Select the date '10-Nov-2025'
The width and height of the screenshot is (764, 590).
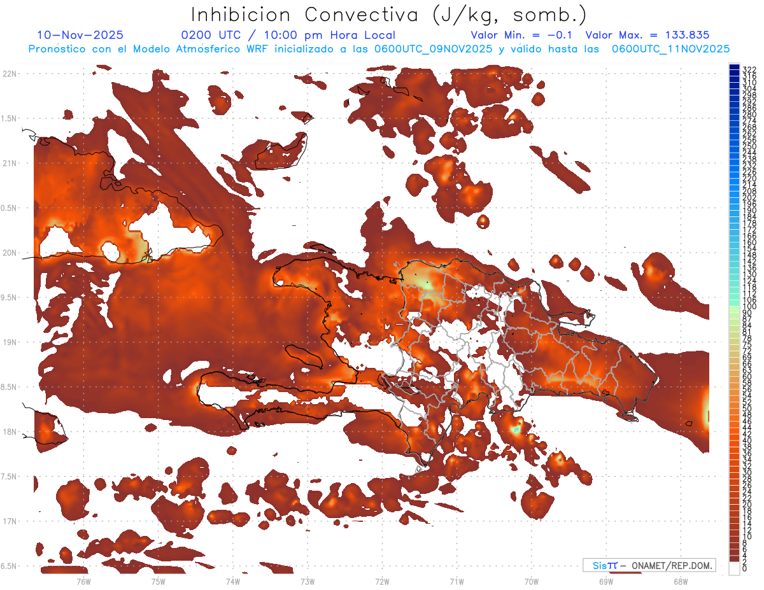80,35
